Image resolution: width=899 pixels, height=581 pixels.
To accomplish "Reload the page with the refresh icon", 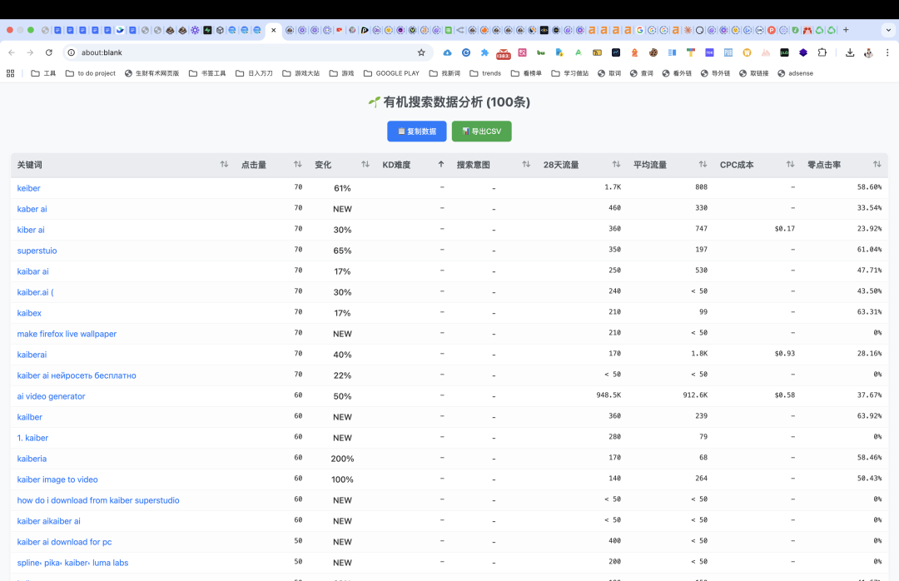I will tap(49, 52).
